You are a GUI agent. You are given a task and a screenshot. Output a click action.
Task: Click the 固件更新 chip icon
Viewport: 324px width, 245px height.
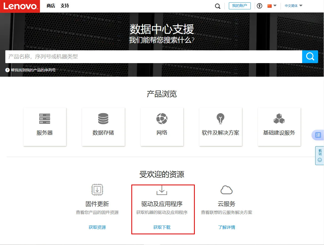(x=97, y=190)
